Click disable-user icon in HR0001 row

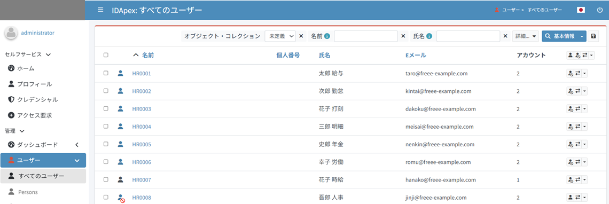(x=571, y=74)
